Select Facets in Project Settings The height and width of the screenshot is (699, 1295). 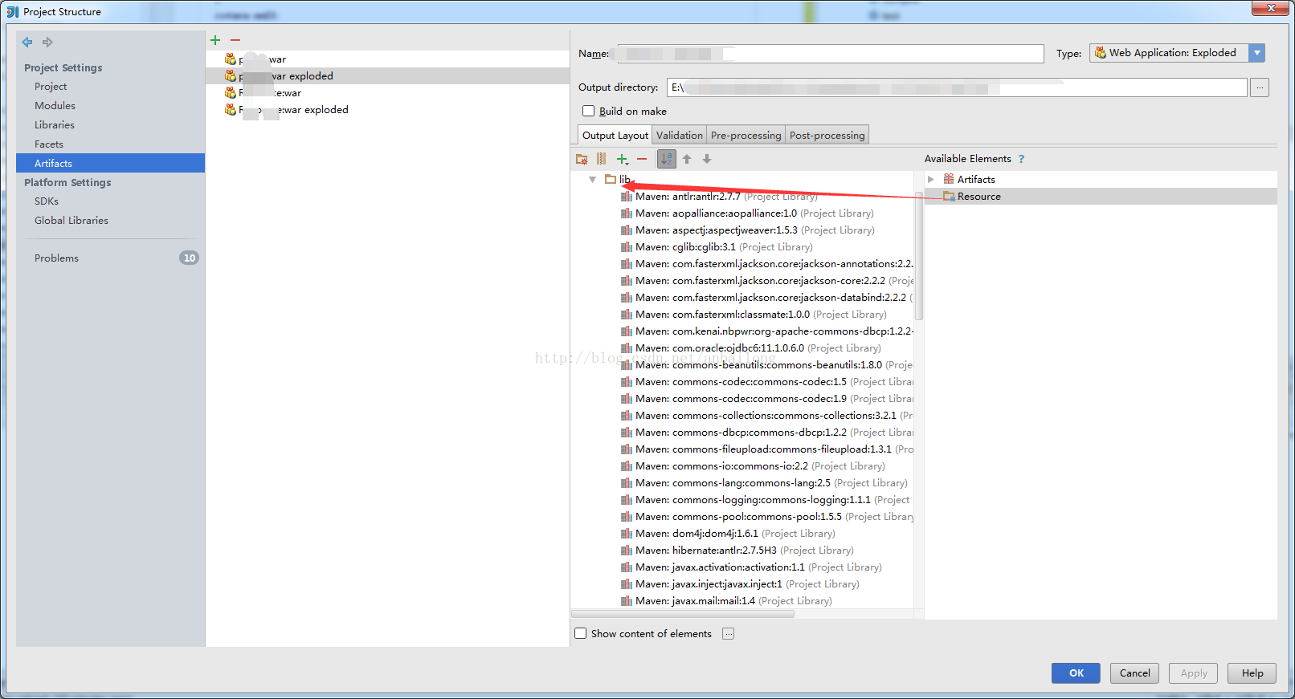coord(49,144)
